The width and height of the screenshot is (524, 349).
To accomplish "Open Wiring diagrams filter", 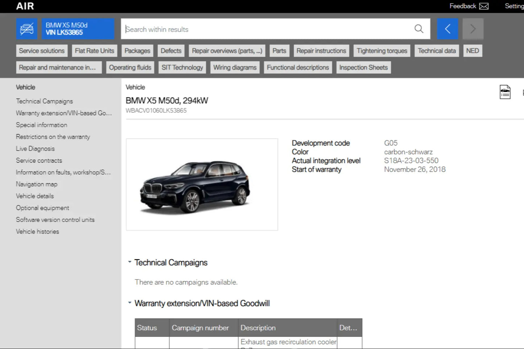I will [235, 67].
